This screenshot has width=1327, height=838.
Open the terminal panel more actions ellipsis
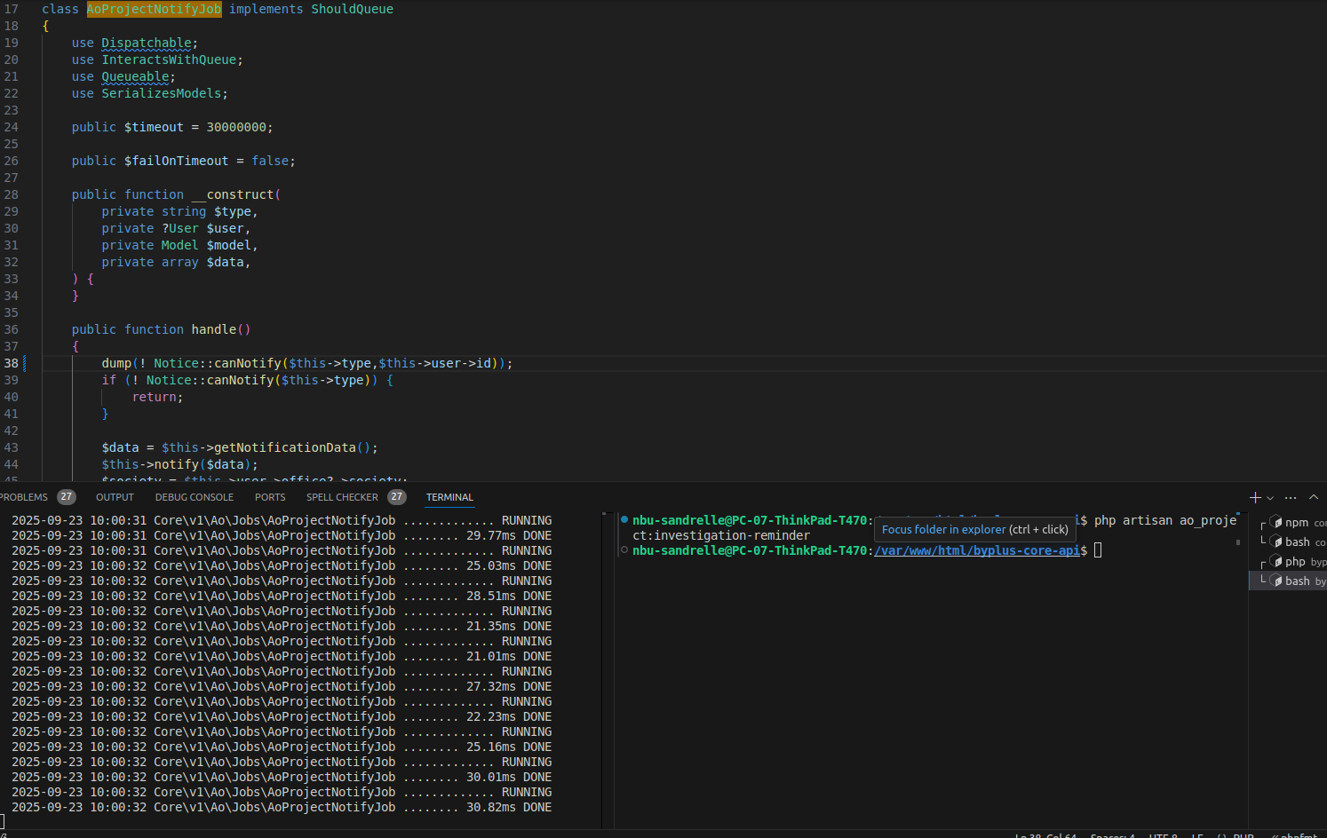pos(1291,497)
